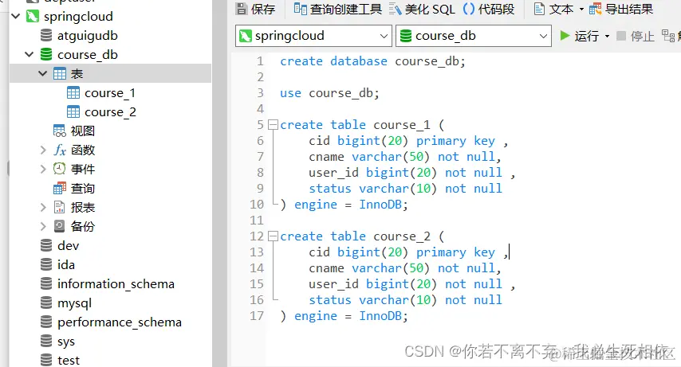Click the explain icon right of 停止
Image resolution: width=681 pixels, height=367 pixels.
(x=668, y=36)
